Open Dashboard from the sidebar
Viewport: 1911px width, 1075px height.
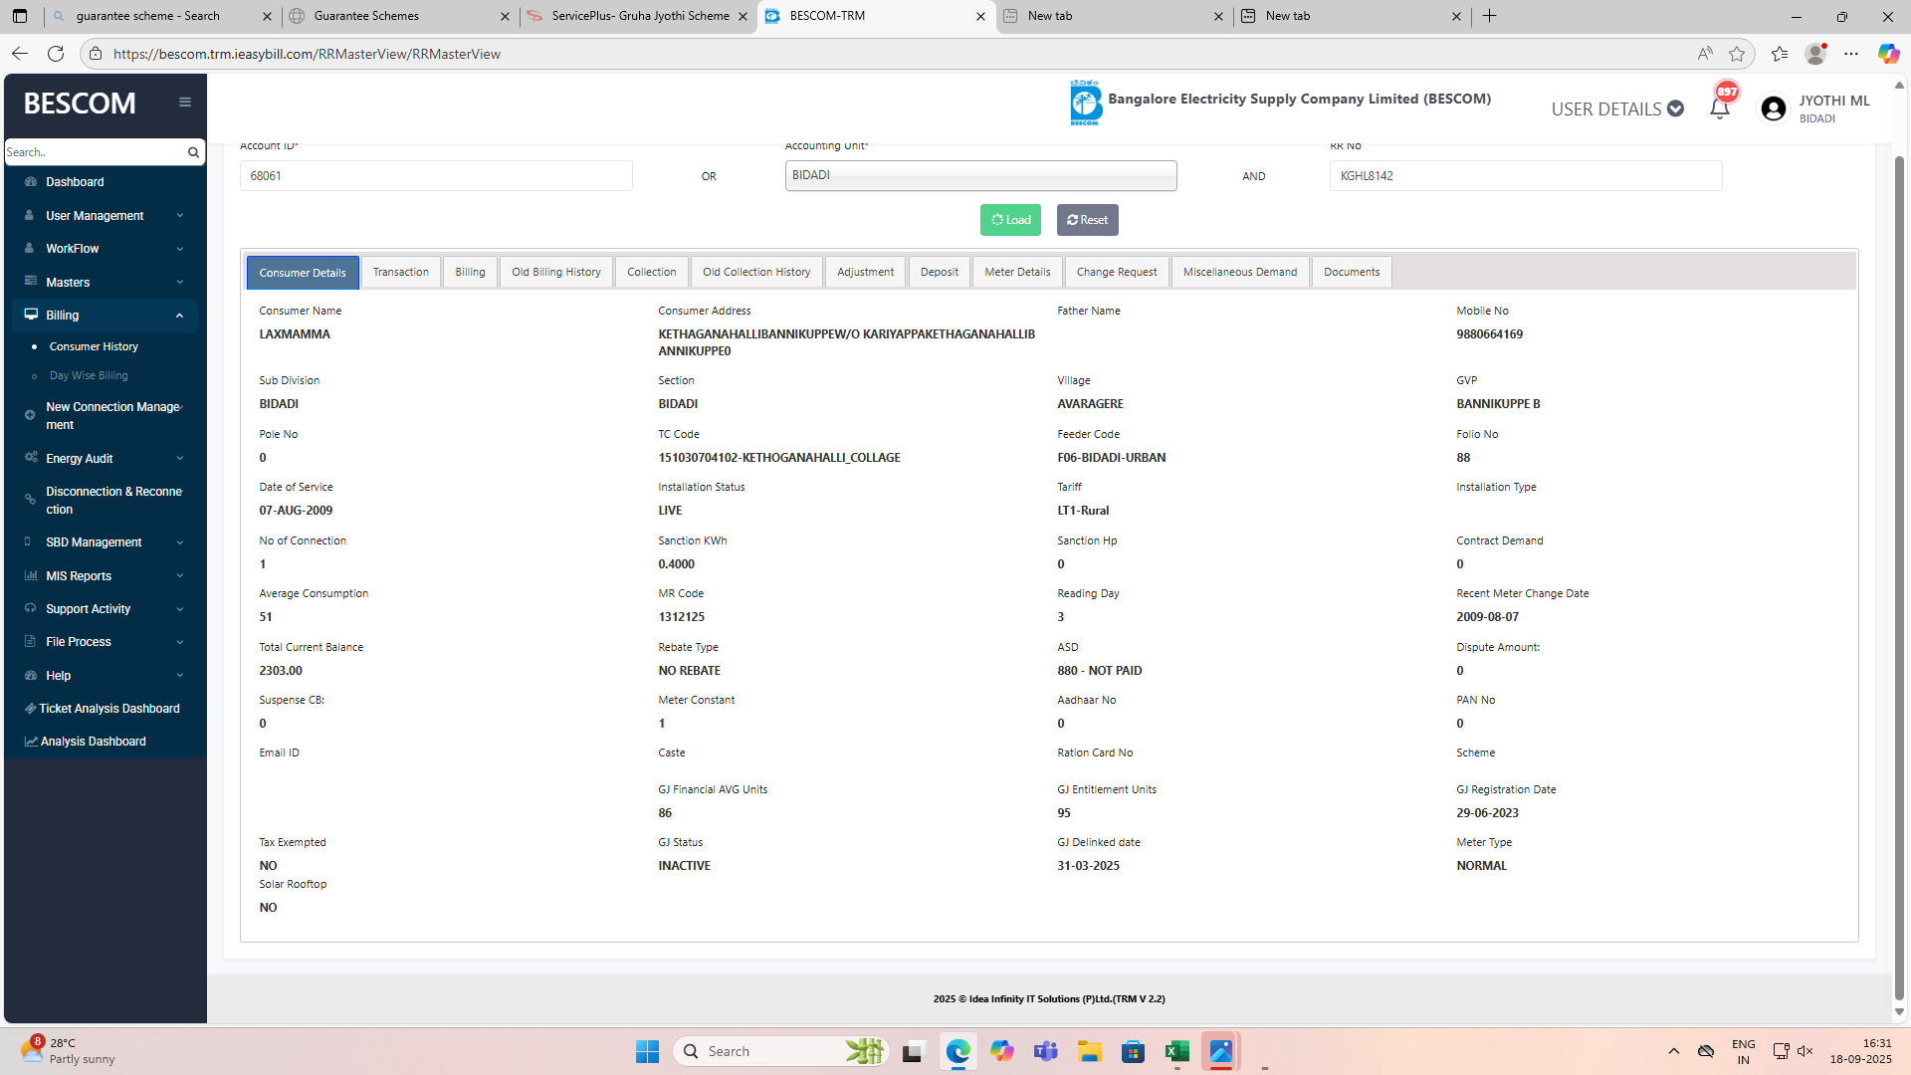(75, 182)
